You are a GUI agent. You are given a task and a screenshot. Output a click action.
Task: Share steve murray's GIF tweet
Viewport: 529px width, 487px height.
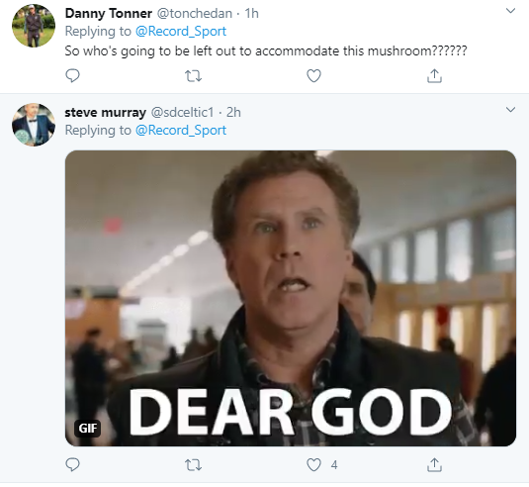coord(434,464)
